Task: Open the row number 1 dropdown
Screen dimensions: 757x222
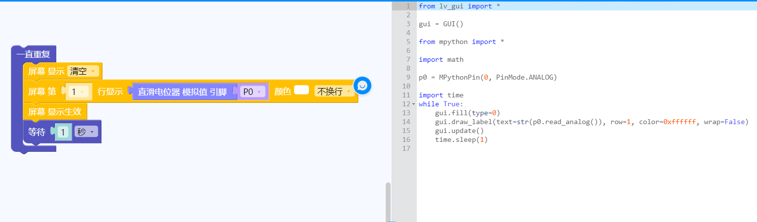Action: pyautogui.click(x=78, y=91)
